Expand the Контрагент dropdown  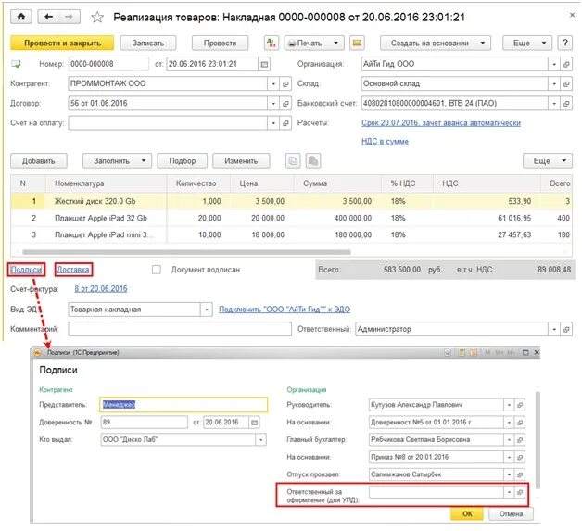pos(273,83)
